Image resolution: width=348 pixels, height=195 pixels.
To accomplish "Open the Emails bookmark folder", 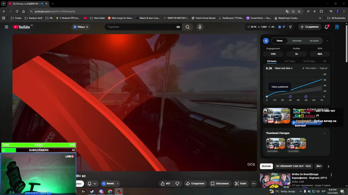I will 16,18.
